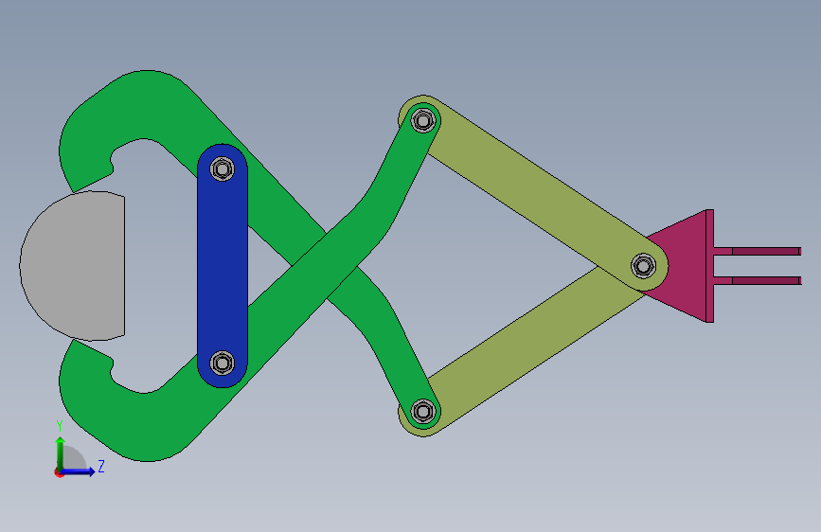Viewport: 821px width, 532px height.
Task: Select the gray half-cylinder workpiece
Action: coord(72,266)
